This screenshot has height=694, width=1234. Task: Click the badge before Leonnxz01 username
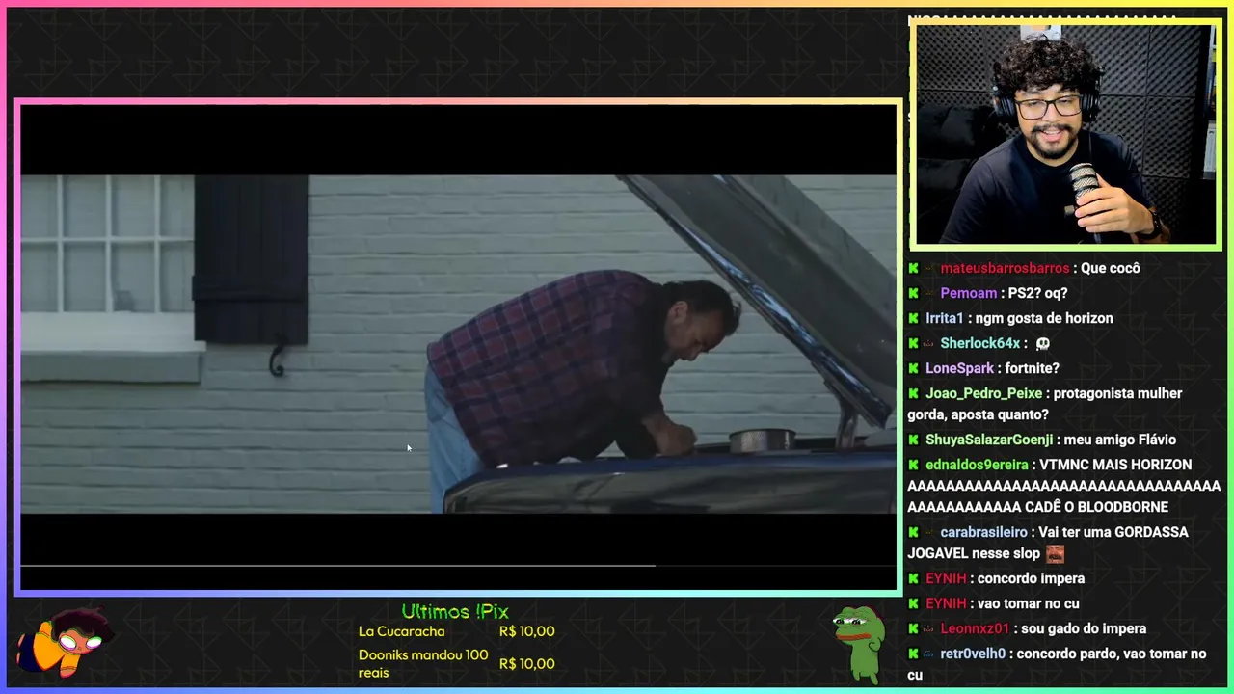[x=929, y=628]
